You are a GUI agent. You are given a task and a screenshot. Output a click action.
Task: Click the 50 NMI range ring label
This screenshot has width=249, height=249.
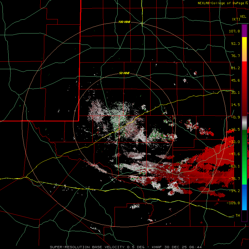(x=124, y=73)
